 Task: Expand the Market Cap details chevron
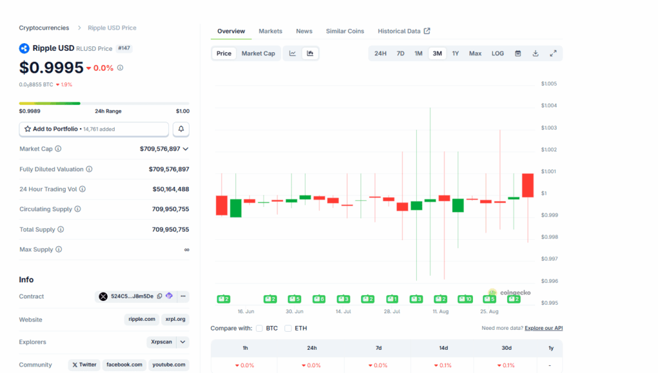[186, 149]
